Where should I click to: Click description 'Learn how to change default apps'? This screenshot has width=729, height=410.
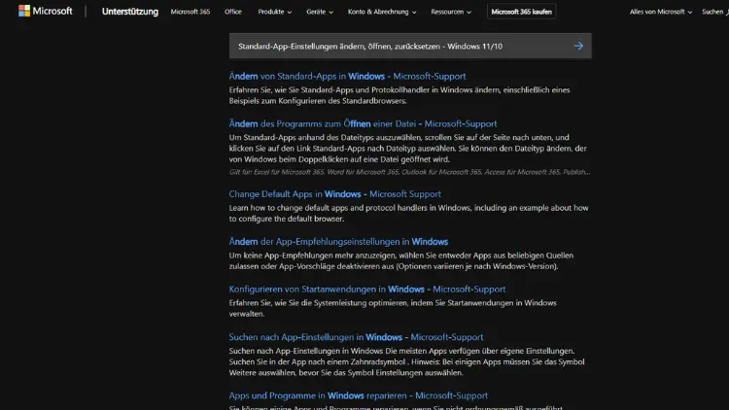coord(408,214)
